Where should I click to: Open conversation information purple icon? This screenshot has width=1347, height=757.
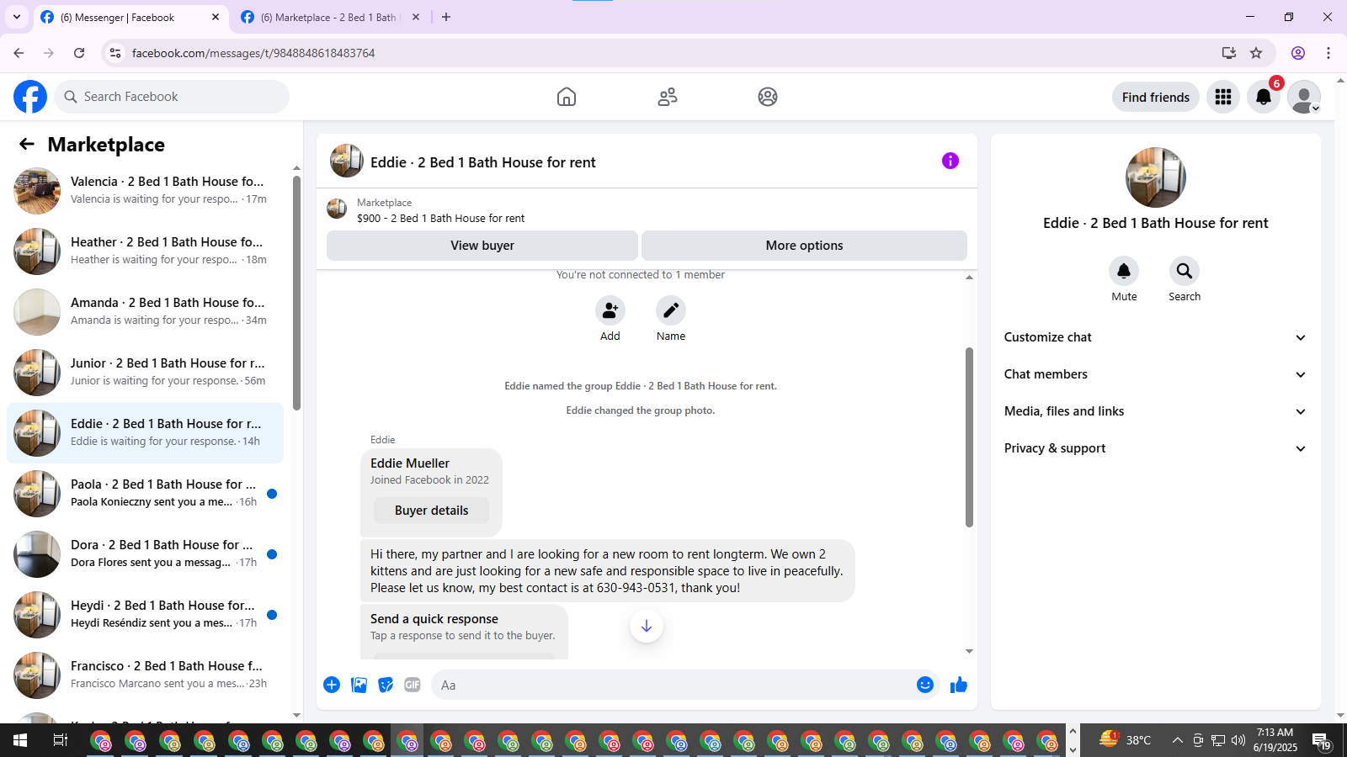(x=950, y=161)
